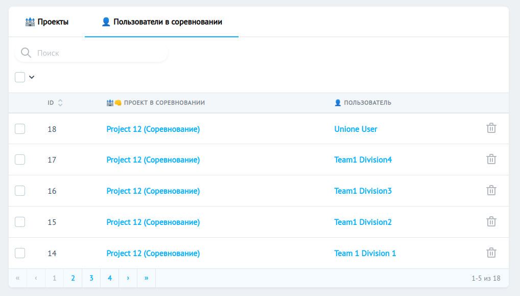
Task: Click the trash icon for row ID 18
Action: pyautogui.click(x=491, y=128)
